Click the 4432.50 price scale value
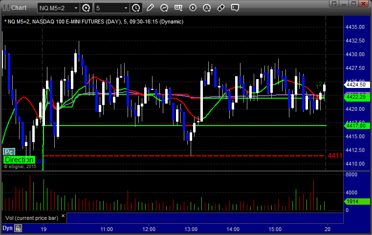The image size is (372, 235). coord(355,41)
